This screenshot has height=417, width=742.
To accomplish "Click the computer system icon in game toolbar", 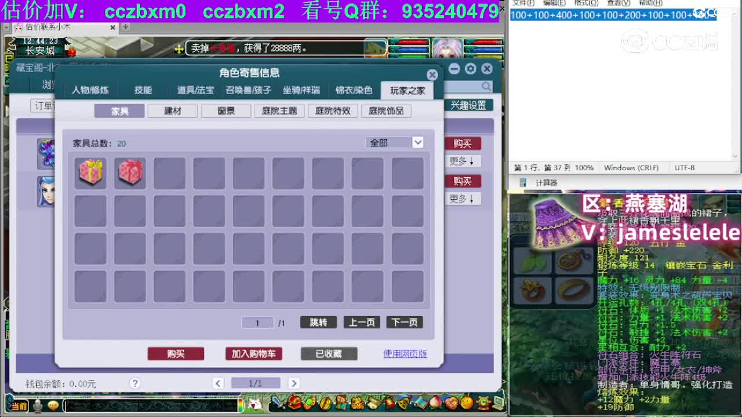I will click(497, 402).
